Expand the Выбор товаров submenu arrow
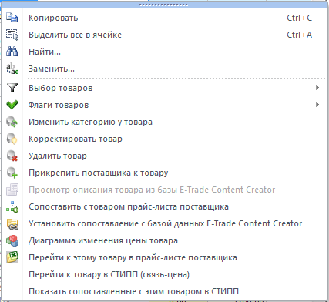The image size is (329, 302). 317,88
